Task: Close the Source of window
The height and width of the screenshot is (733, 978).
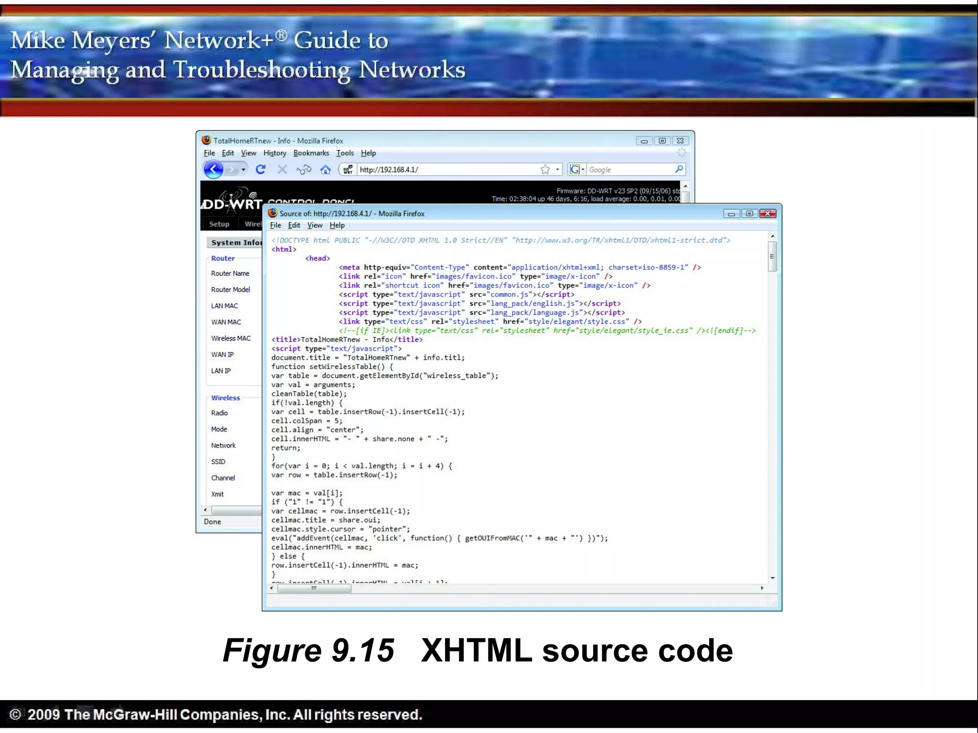Action: coord(768,213)
